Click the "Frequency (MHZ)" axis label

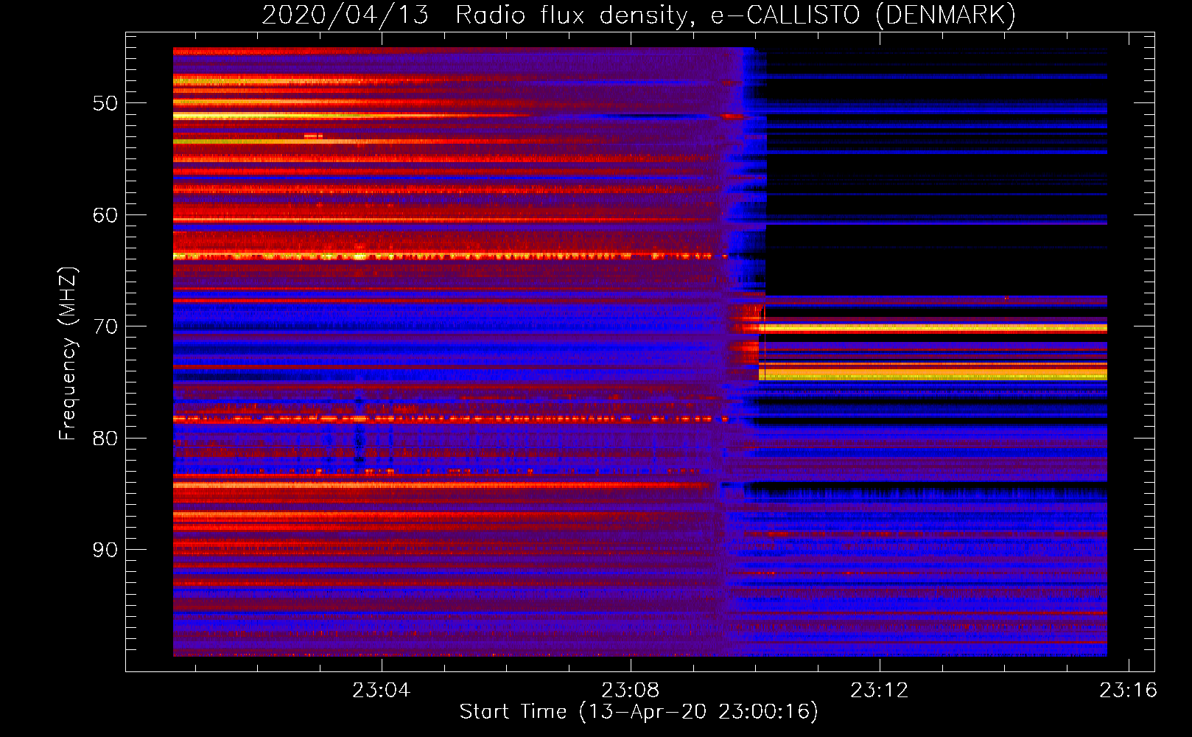(x=67, y=354)
